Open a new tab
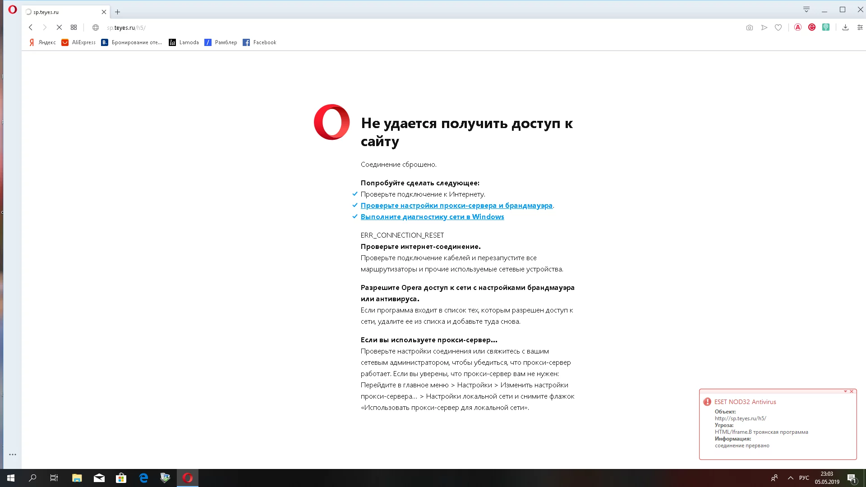This screenshot has height=487, width=866. 118,12
